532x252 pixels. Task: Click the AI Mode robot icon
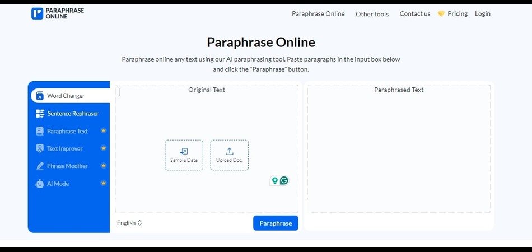[x=40, y=184]
